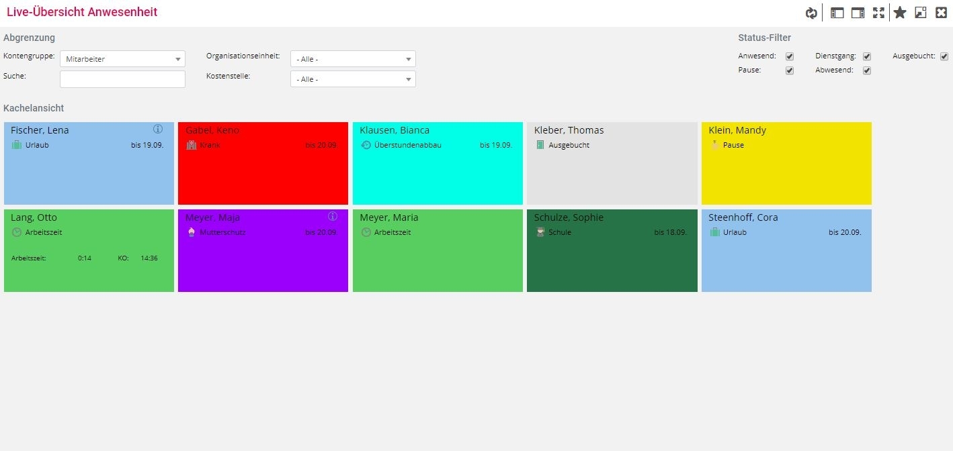Image resolution: width=953 pixels, height=451 pixels.
Task: Click the Urlaub suitcase icon for Steenhoff, Cora
Action: pyautogui.click(x=714, y=232)
